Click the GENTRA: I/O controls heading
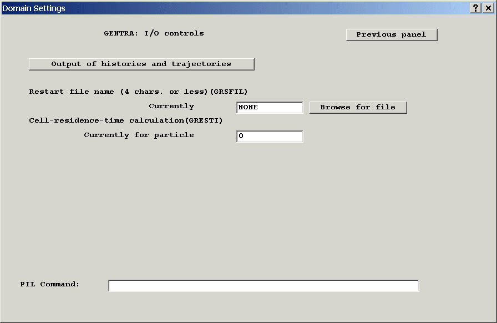The width and height of the screenshot is (497, 323). [154, 33]
